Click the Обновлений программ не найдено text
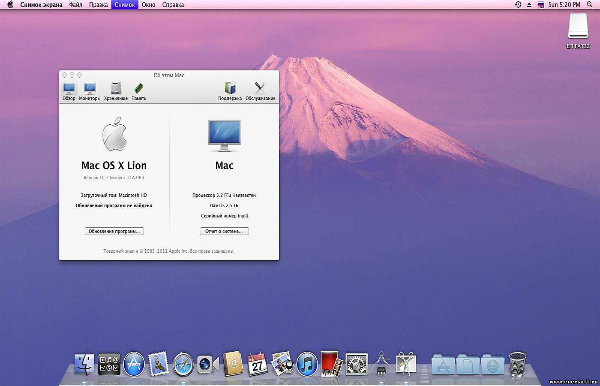Image resolution: width=600 pixels, height=386 pixels. pos(114,205)
